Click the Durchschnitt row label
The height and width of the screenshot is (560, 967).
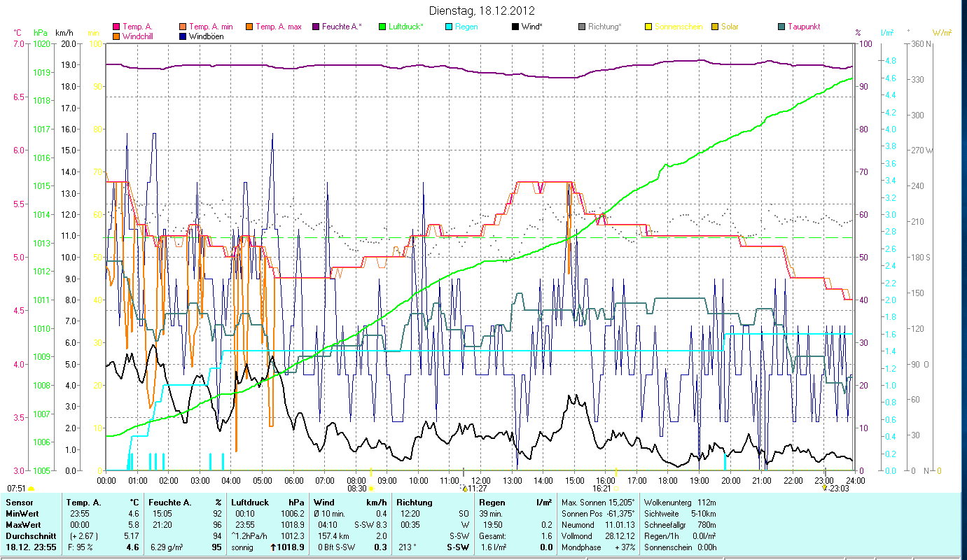coord(30,536)
